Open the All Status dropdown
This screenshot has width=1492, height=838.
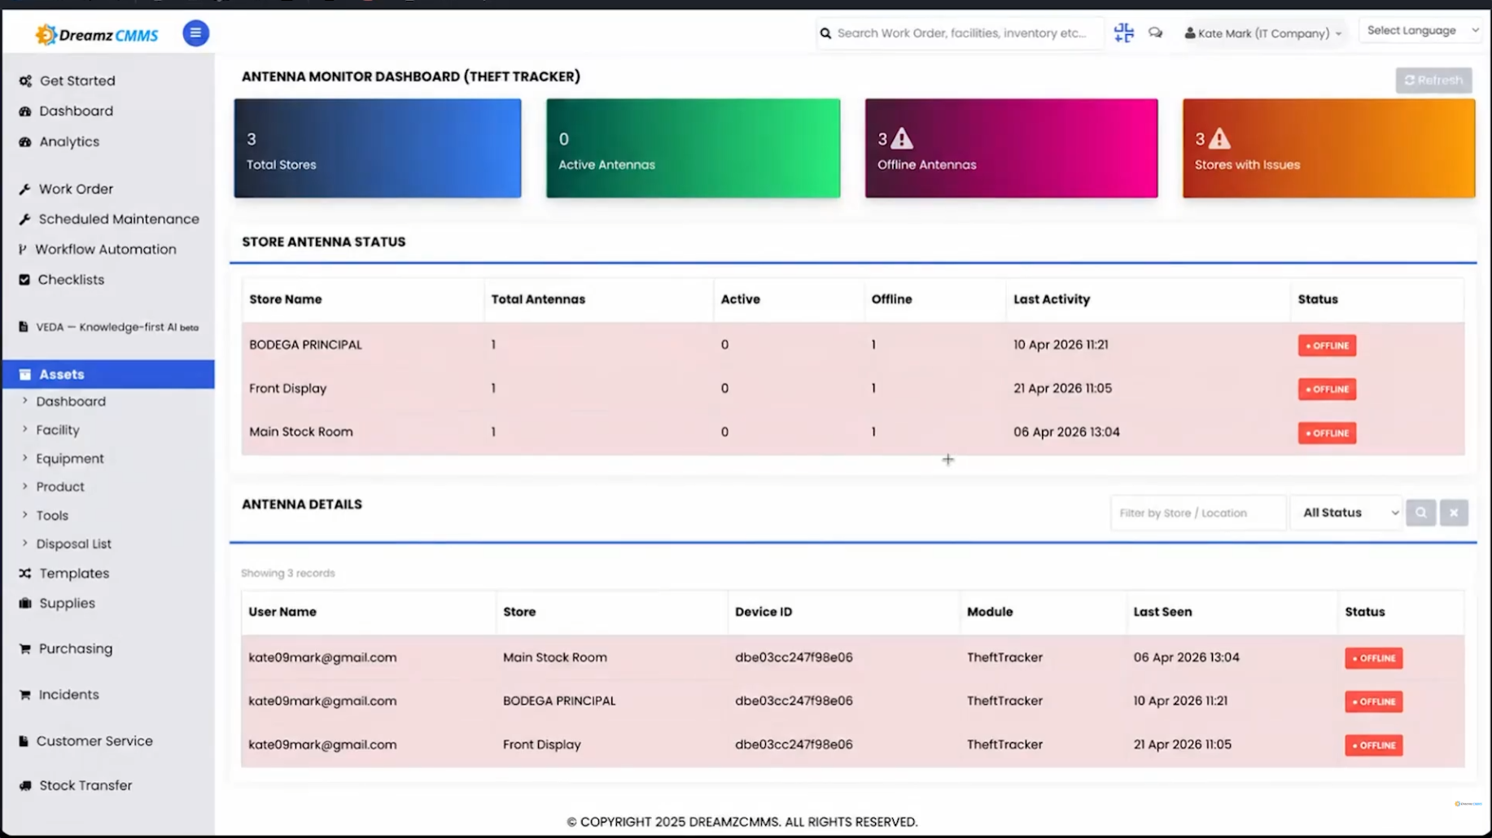(1347, 513)
